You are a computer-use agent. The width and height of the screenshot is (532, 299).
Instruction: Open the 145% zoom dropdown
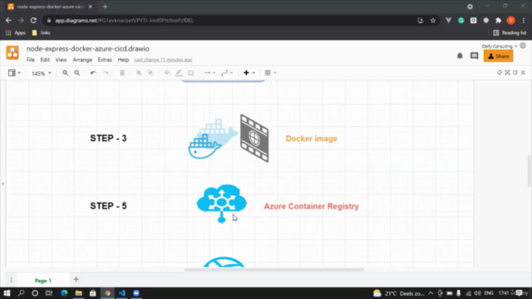[42, 73]
